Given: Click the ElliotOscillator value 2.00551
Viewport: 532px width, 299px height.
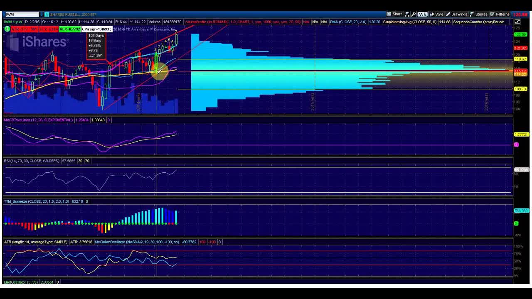Looking at the screenshot, I should [47, 282].
